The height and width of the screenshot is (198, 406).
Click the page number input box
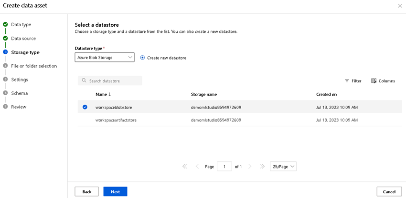click(x=224, y=167)
